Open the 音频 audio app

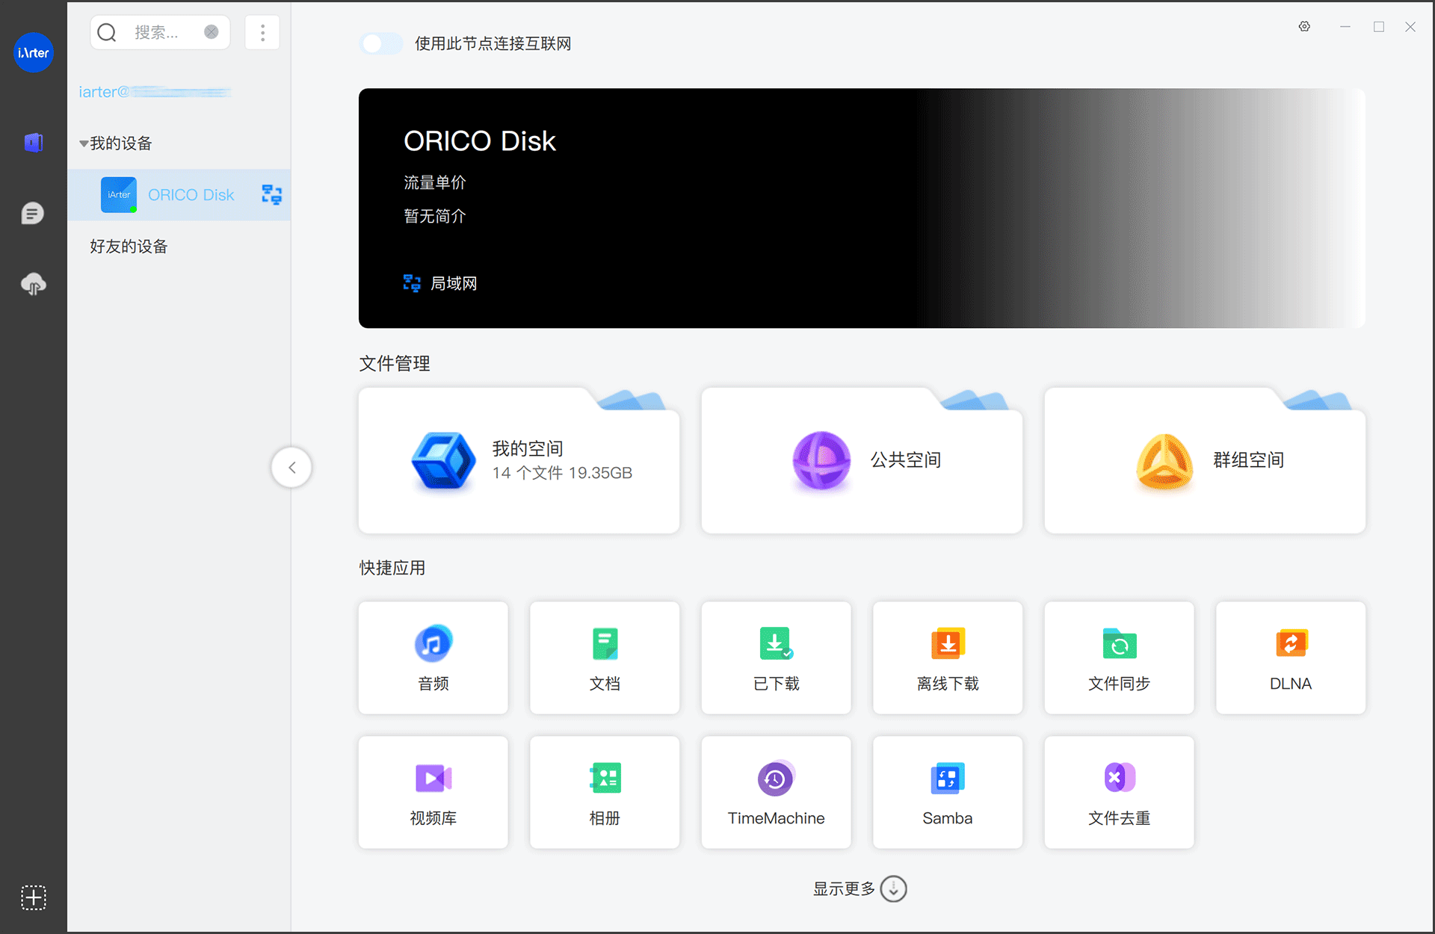click(433, 658)
